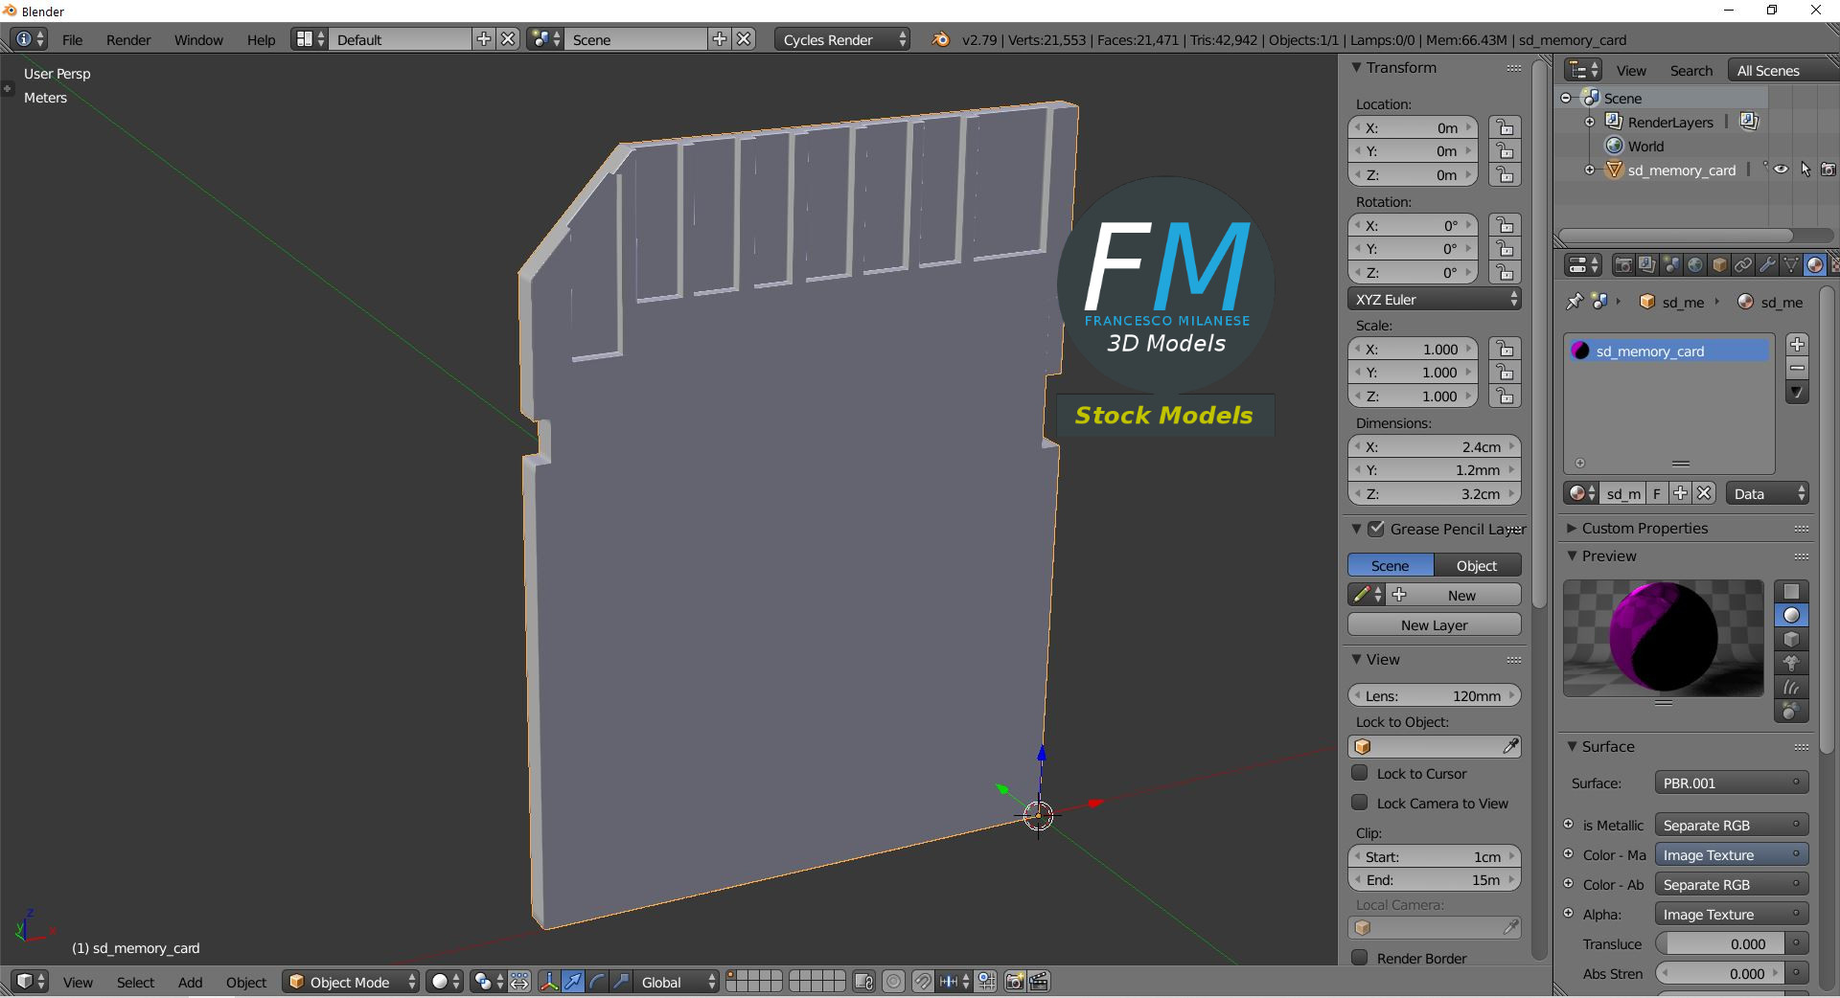Open the material link Data dropdown
The image size is (1840, 998).
(1767, 493)
